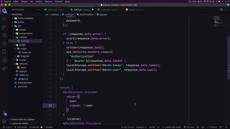Screen dimensions: 230x129
Task: Expand the assets folder
Action: (x=26, y=30)
